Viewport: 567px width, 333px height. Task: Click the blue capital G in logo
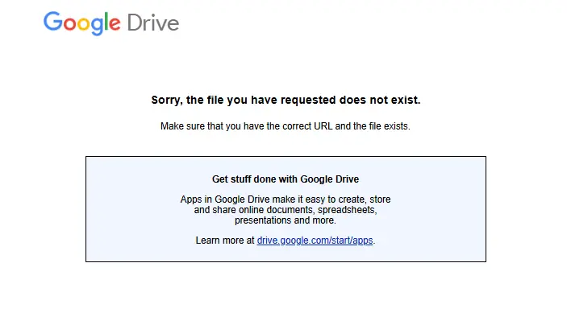click(52, 21)
